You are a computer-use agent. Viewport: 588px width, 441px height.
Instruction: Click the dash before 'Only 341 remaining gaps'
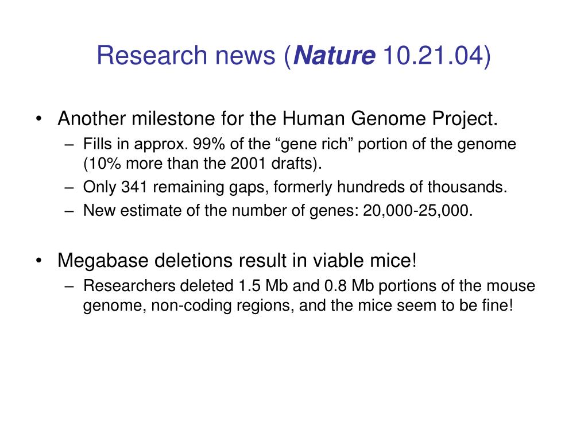point(69,188)
